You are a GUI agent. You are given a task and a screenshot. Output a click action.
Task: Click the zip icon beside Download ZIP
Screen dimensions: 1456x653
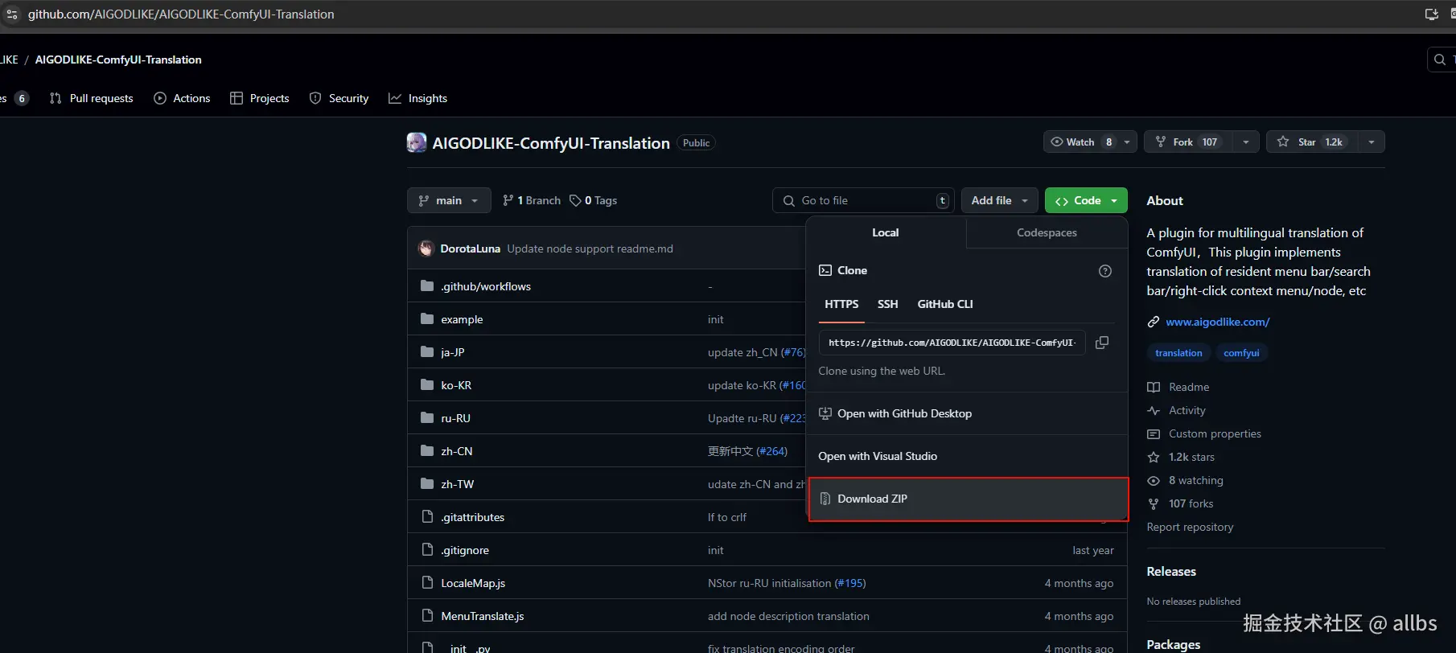(x=825, y=499)
